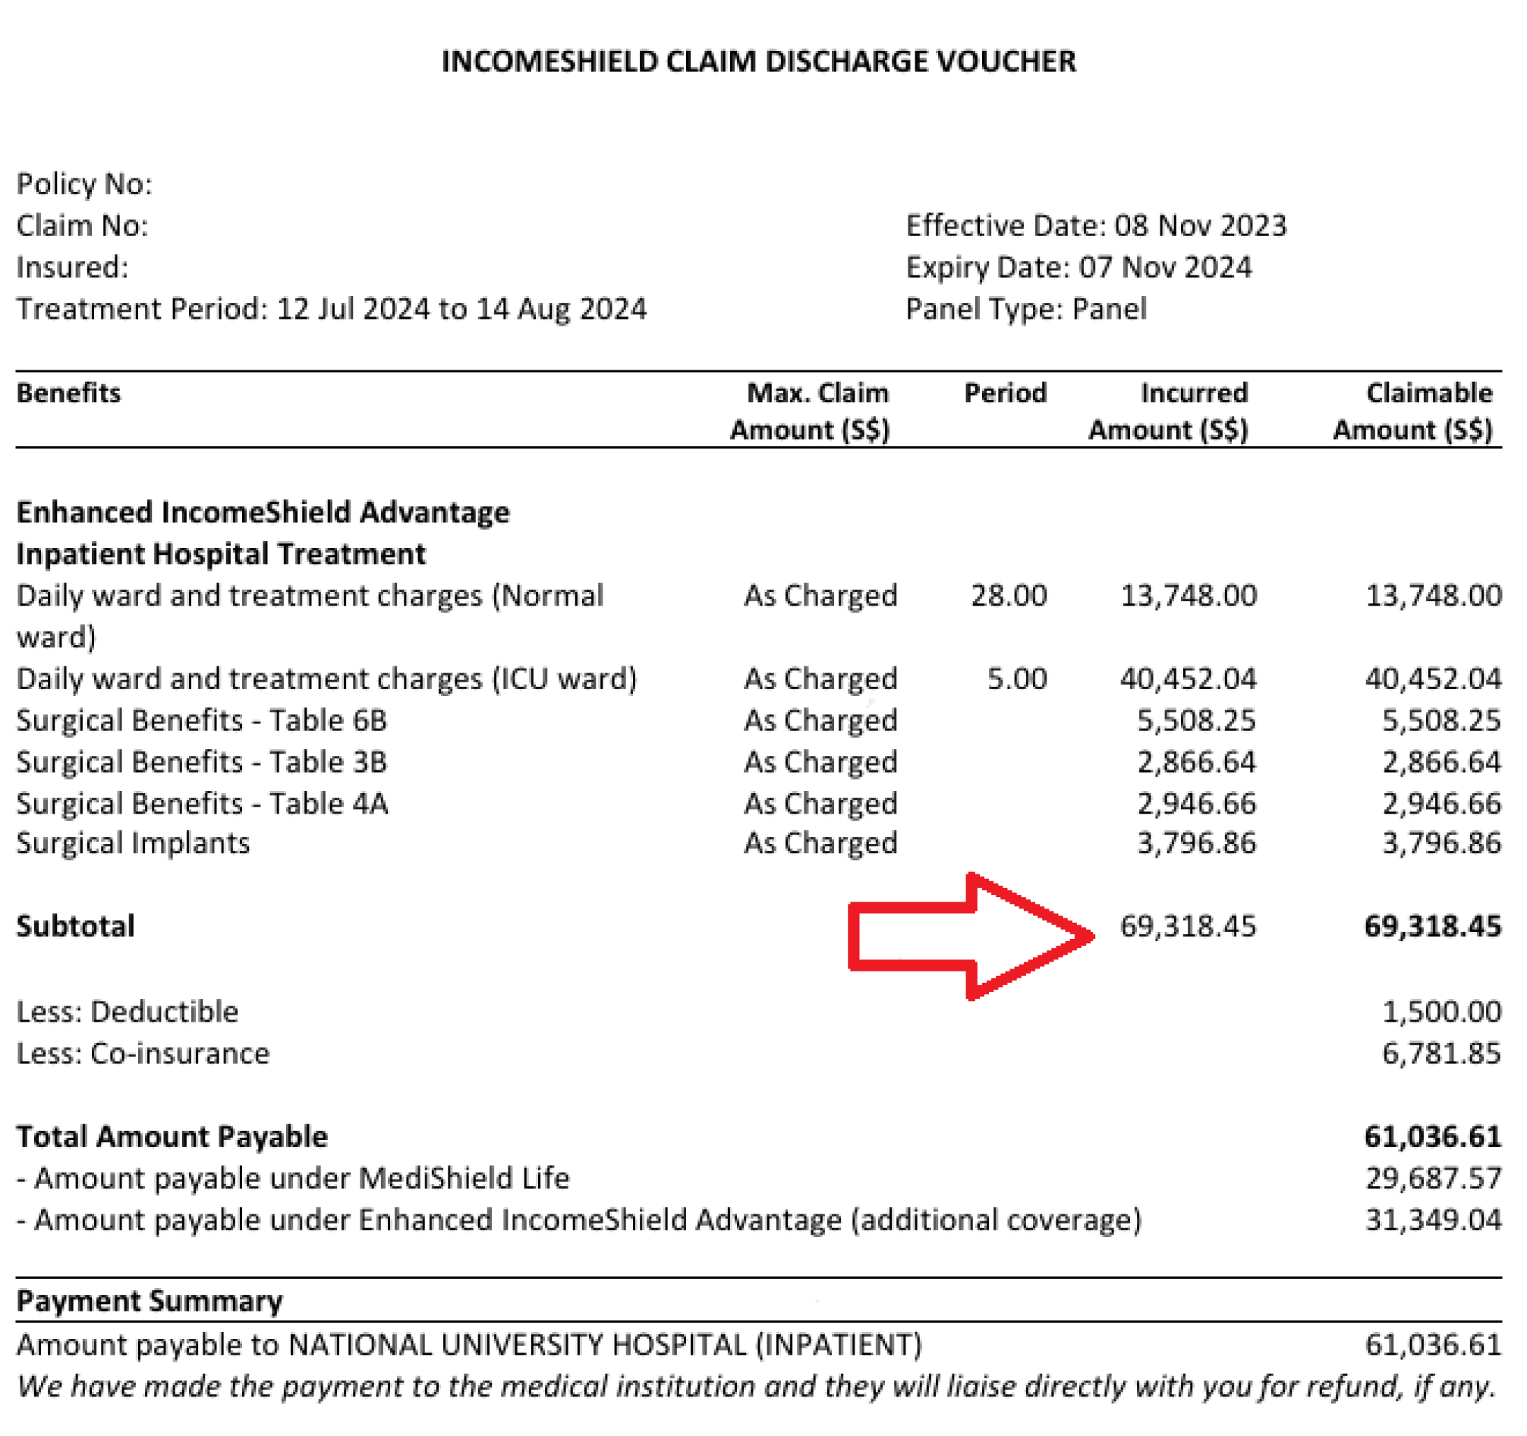Click Daily ward charges (ICU ward) label
The height and width of the screenshot is (1436, 1527).
click(x=326, y=679)
